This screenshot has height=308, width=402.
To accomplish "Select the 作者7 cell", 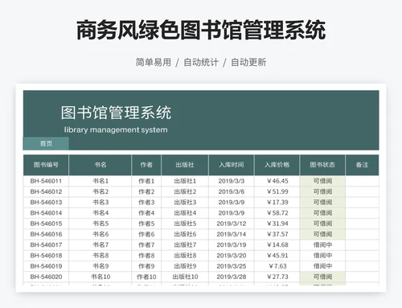I will pyautogui.click(x=146, y=244).
